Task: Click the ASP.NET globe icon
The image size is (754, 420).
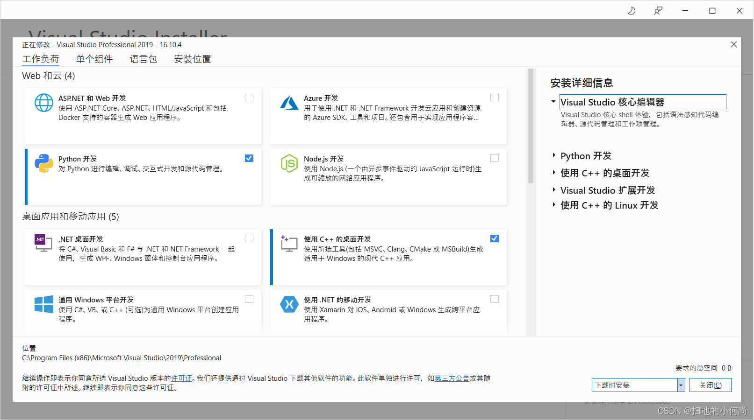Action: point(44,103)
